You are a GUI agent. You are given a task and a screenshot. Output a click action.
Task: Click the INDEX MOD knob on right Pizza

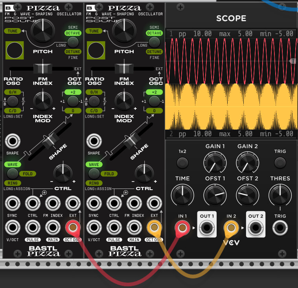(124, 101)
